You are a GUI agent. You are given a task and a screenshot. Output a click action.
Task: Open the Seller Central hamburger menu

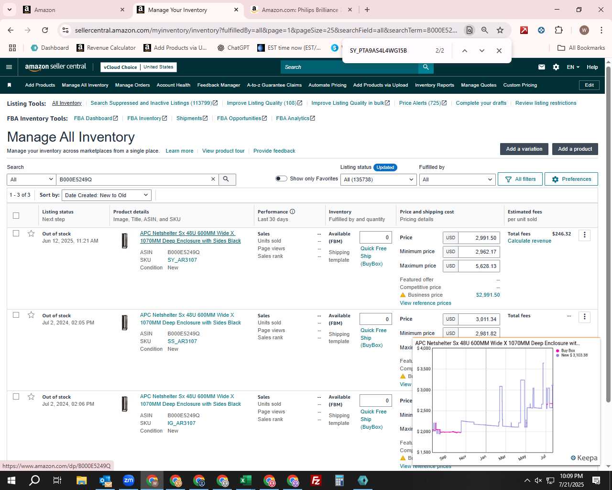pos(9,67)
